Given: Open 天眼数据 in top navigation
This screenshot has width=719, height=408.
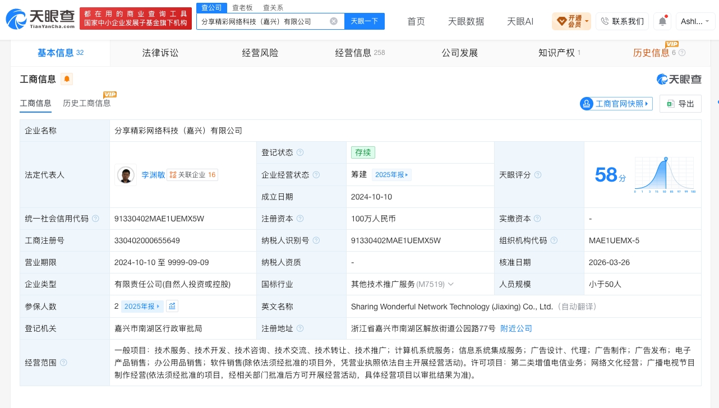Looking at the screenshot, I should pos(466,21).
